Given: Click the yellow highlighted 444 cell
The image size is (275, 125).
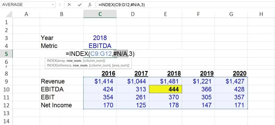Looking at the screenshot, I should click(x=165, y=89).
